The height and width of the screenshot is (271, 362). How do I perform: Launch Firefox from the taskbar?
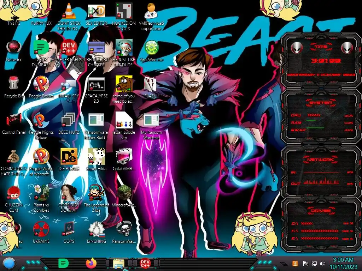(91, 263)
